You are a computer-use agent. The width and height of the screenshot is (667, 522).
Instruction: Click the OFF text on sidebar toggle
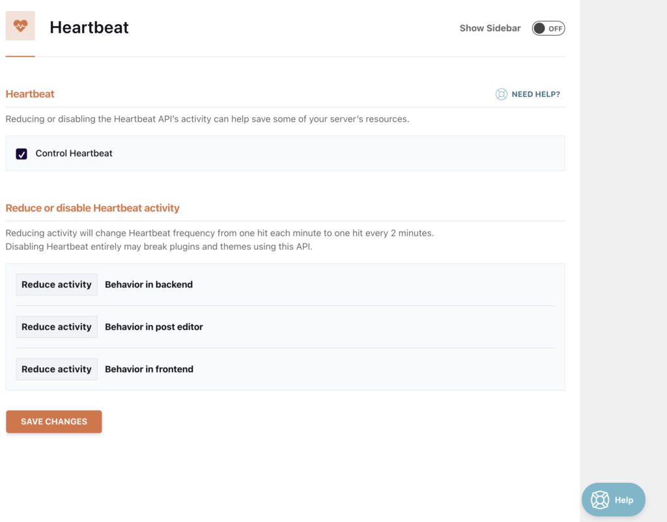(x=555, y=29)
